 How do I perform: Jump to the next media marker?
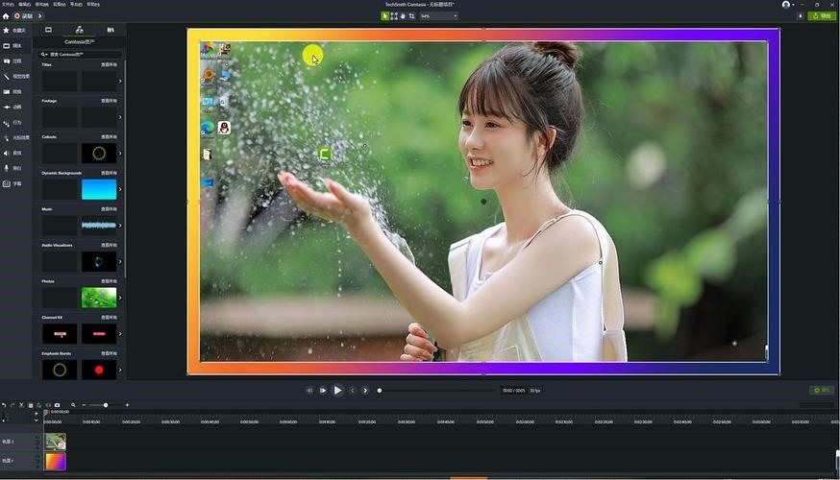pos(365,391)
